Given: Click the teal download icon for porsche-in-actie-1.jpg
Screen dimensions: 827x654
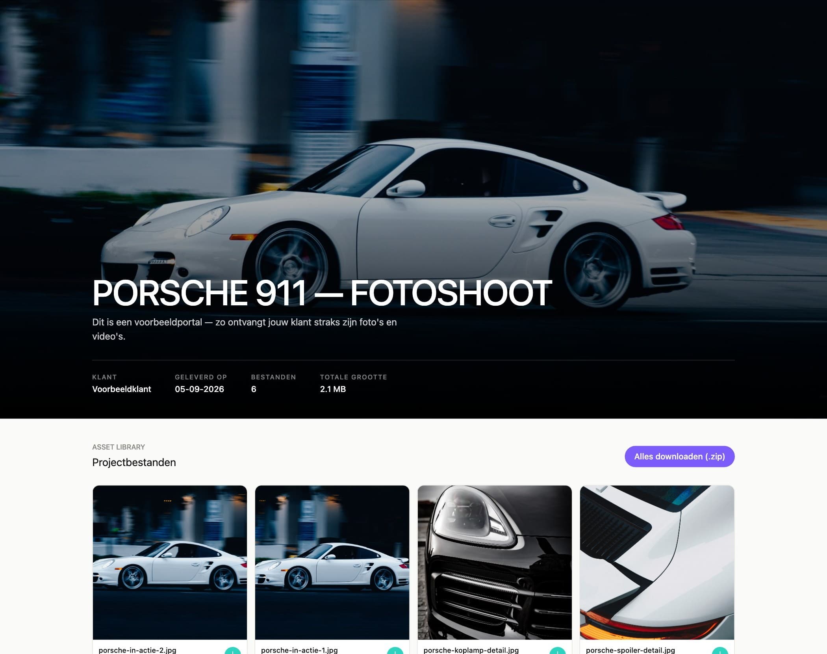Looking at the screenshot, I should (395, 651).
